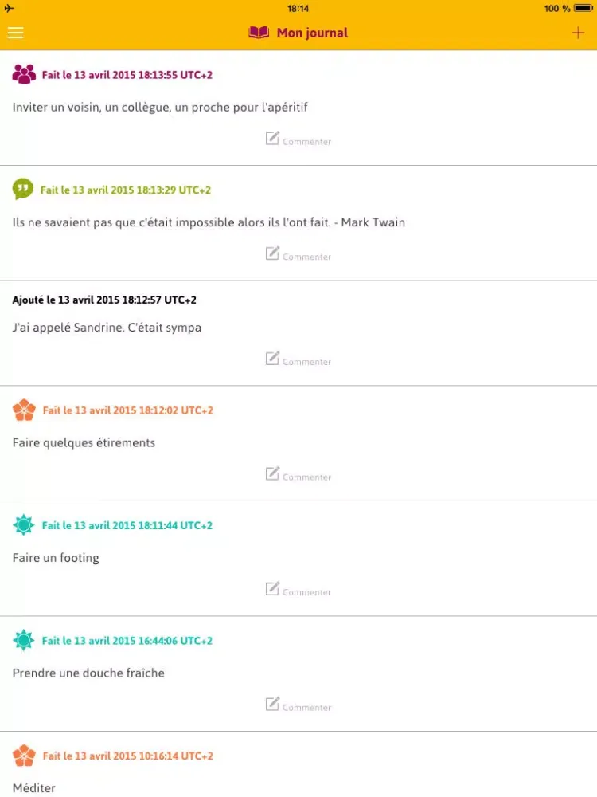The height and width of the screenshot is (797, 597).
Task: Comment on the Mark Twain quote
Action: coord(298,254)
